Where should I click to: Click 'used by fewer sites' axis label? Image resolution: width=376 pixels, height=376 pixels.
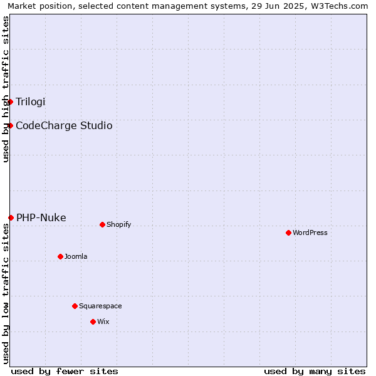tap(65, 372)
